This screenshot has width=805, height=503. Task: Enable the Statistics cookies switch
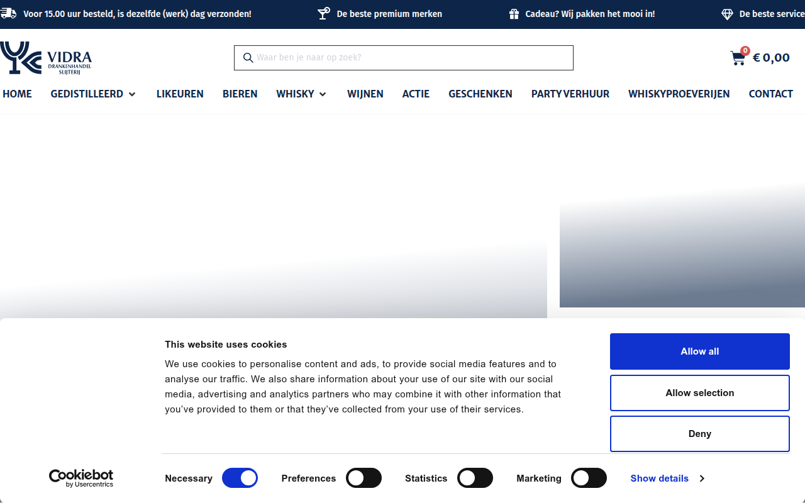[475, 478]
